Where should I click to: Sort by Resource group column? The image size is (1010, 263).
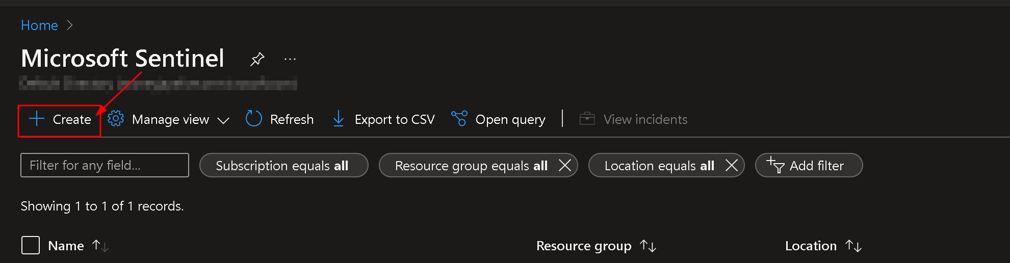[584, 246]
